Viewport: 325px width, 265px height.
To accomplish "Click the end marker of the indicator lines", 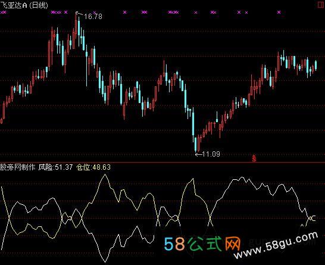I will pyautogui.click(x=312, y=219).
